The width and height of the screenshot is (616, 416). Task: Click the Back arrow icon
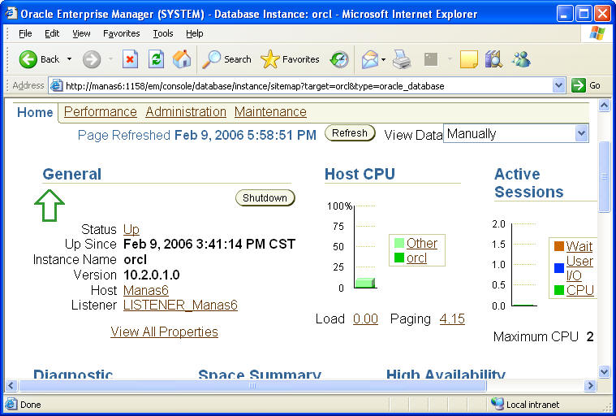[x=28, y=59]
